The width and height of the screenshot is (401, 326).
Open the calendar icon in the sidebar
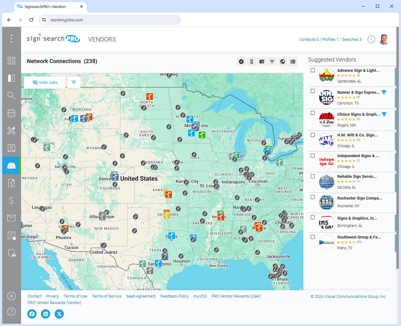click(x=11, y=113)
